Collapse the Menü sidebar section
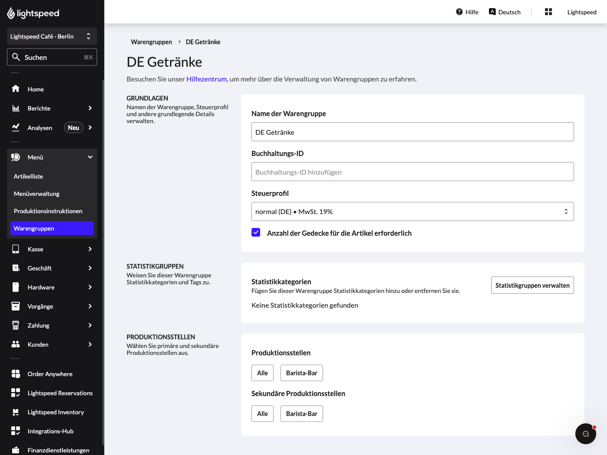This screenshot has width=607, height=455. point(52,157)
